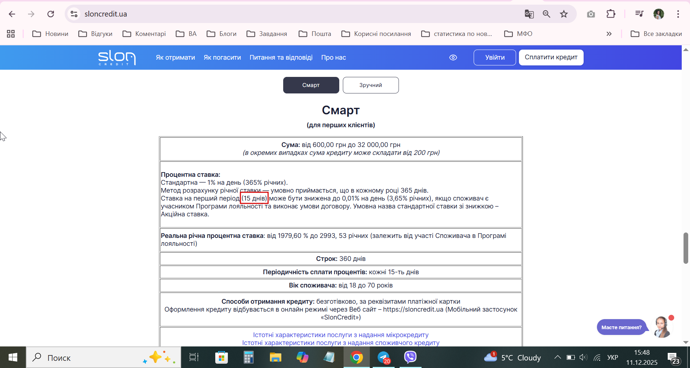690x368 pixels.
Task: Click the Slon Credit logo
Action: coord(117,57)
